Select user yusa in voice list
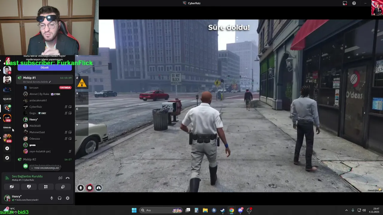The image size is (383, 215). [32, 145]
